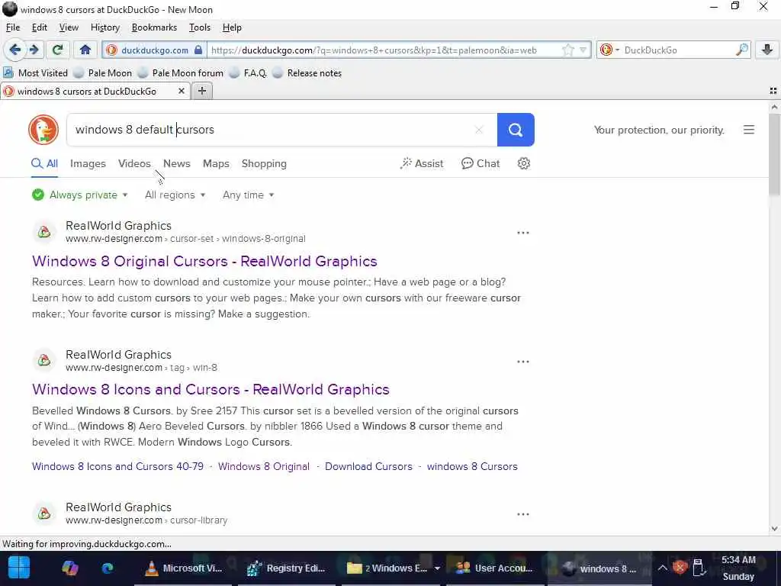
Task: Open the Windows Explorer taskbar group
Action: 393,568
